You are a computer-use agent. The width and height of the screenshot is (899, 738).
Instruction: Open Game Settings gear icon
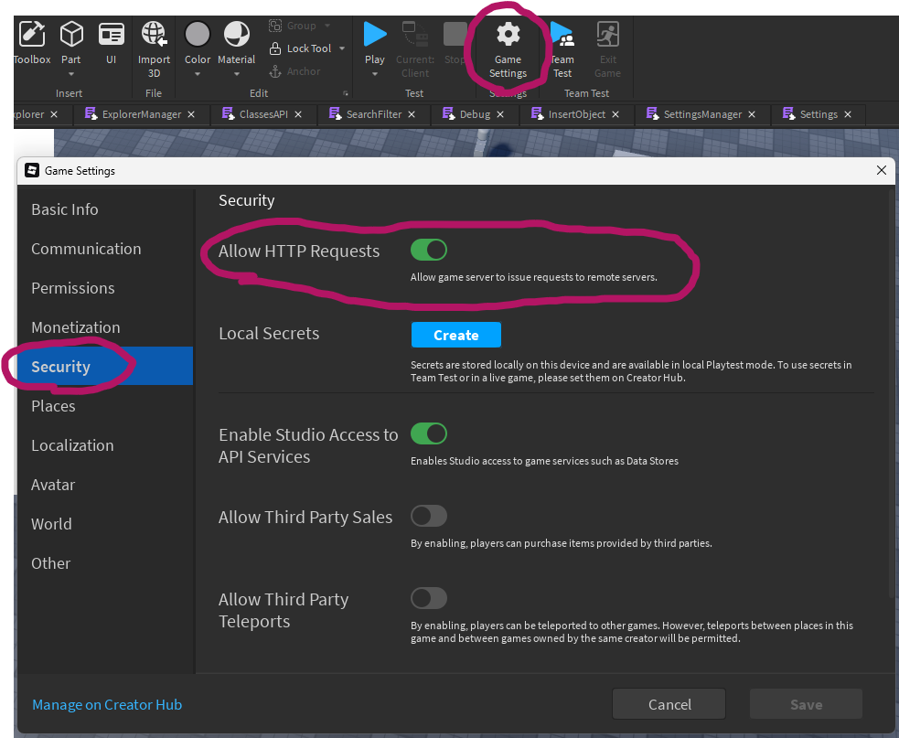508,35
